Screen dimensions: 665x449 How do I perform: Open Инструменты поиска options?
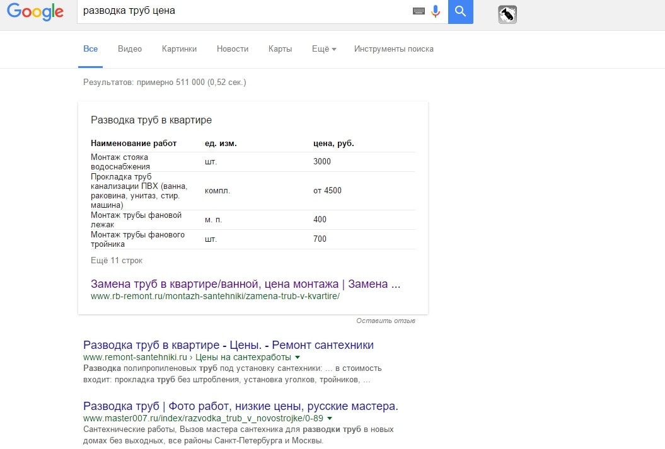(x=393, y=49)
